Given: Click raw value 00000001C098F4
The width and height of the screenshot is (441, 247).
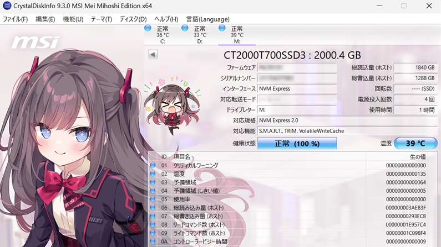Looking at the screenshot, I should coord(406,233).
